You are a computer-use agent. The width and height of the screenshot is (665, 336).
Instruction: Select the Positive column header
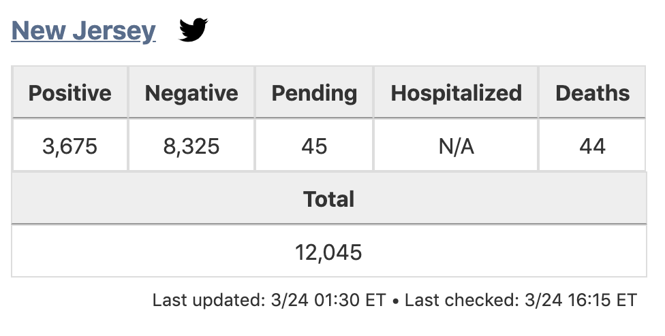click(69, 93)
